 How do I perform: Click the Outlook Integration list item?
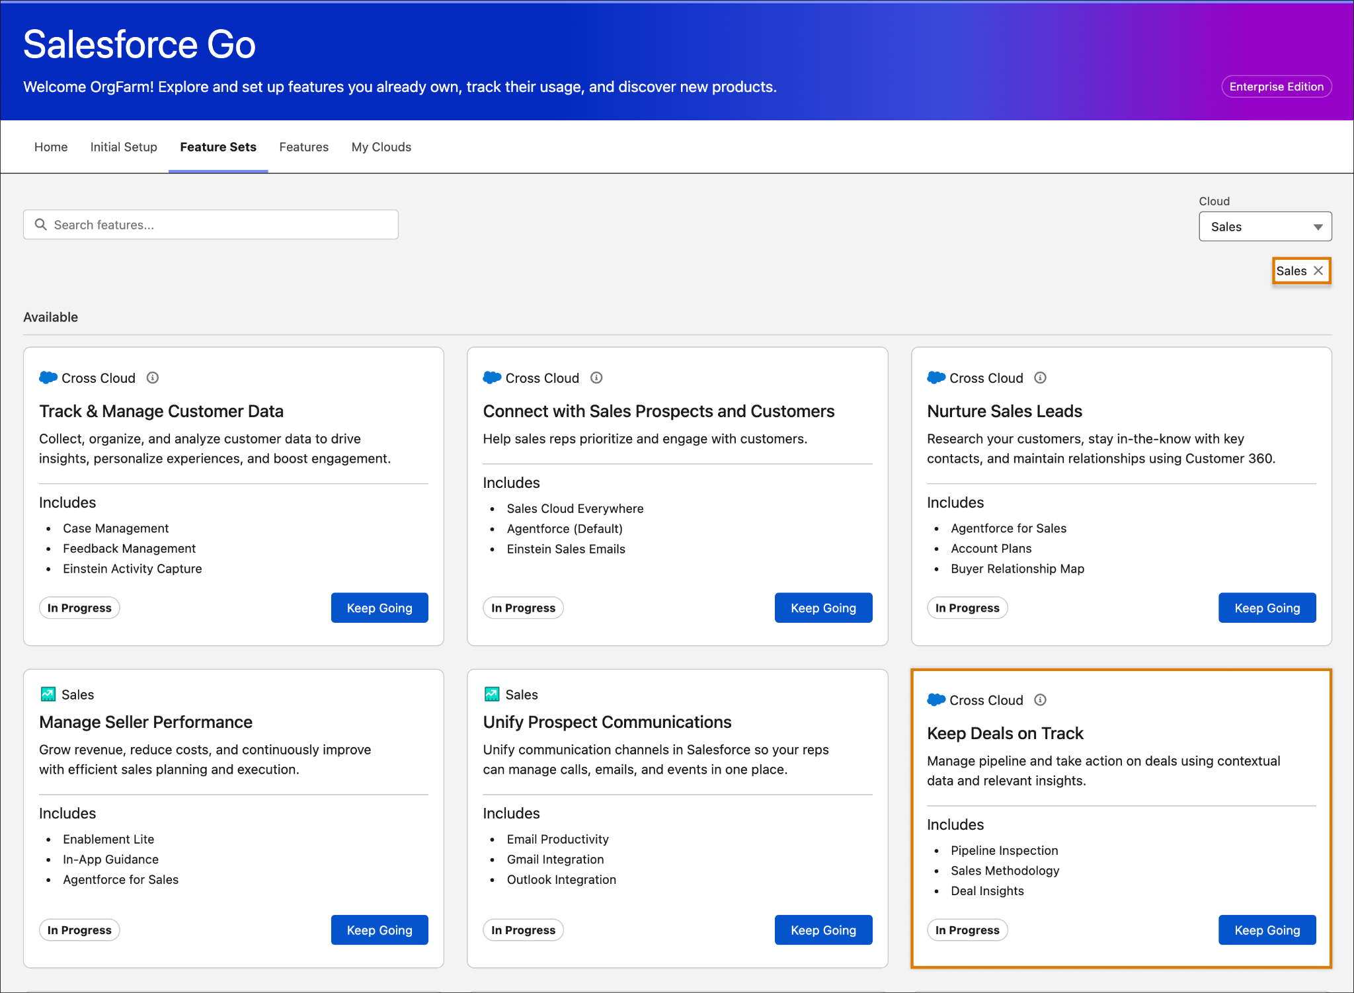pos(561,879)
